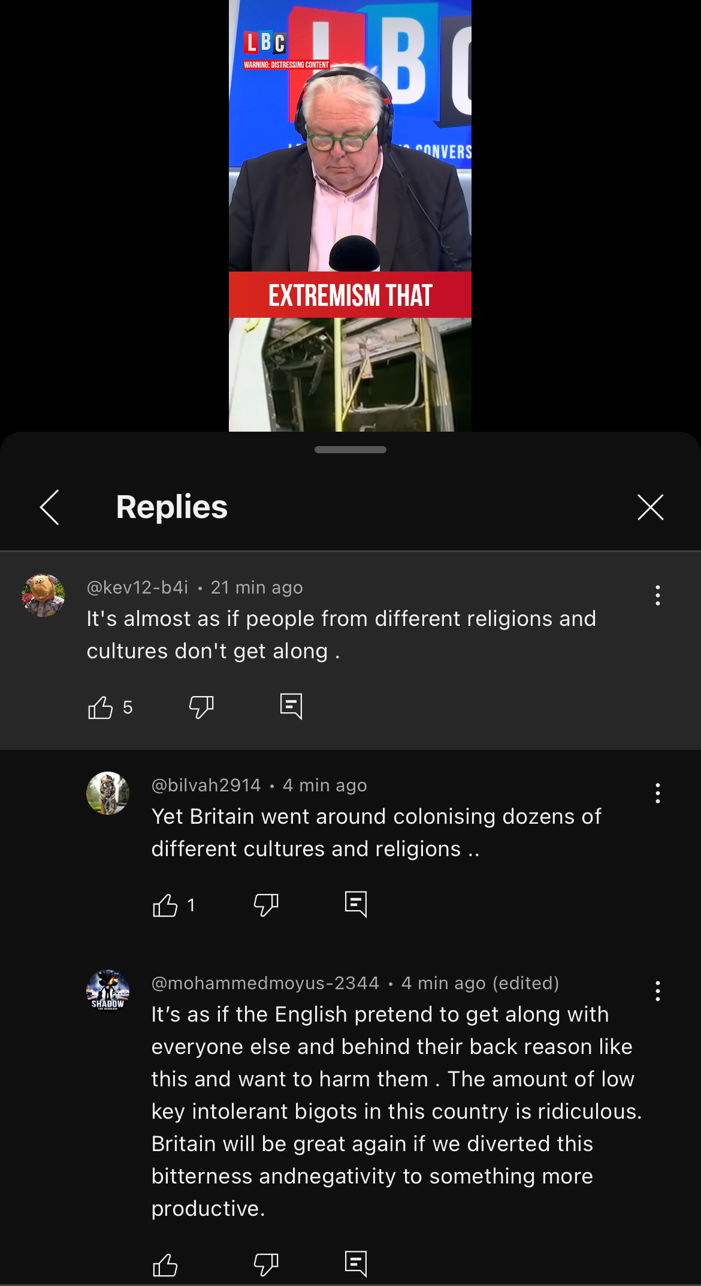Viewport: 701px width, 1286px height.
Task: Tap the @bilvah2914 username link
Action: (206, 785)
